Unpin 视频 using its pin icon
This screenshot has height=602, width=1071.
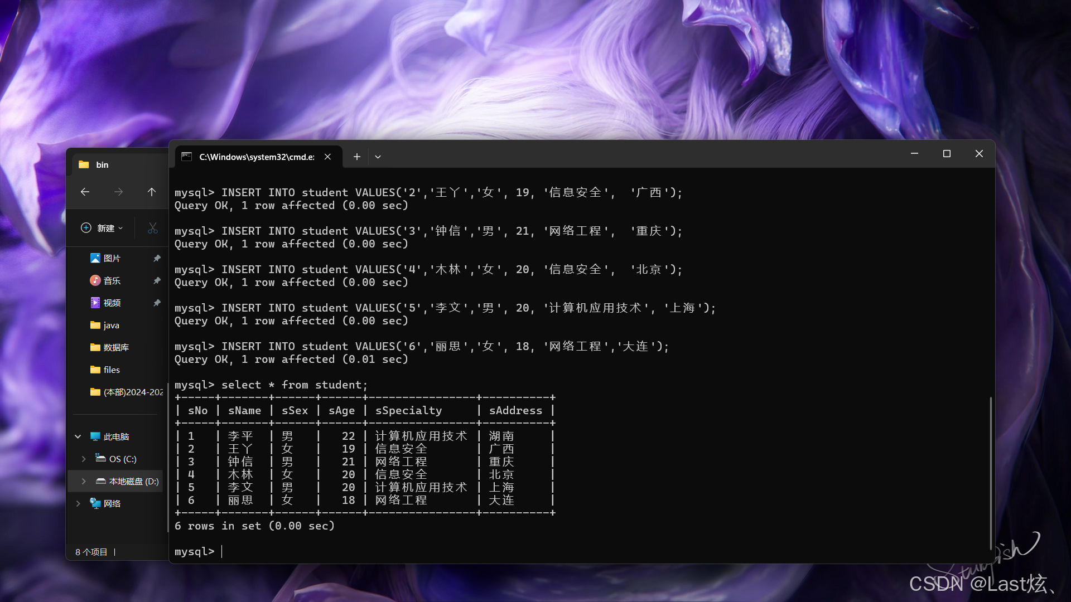pos(157,303)
